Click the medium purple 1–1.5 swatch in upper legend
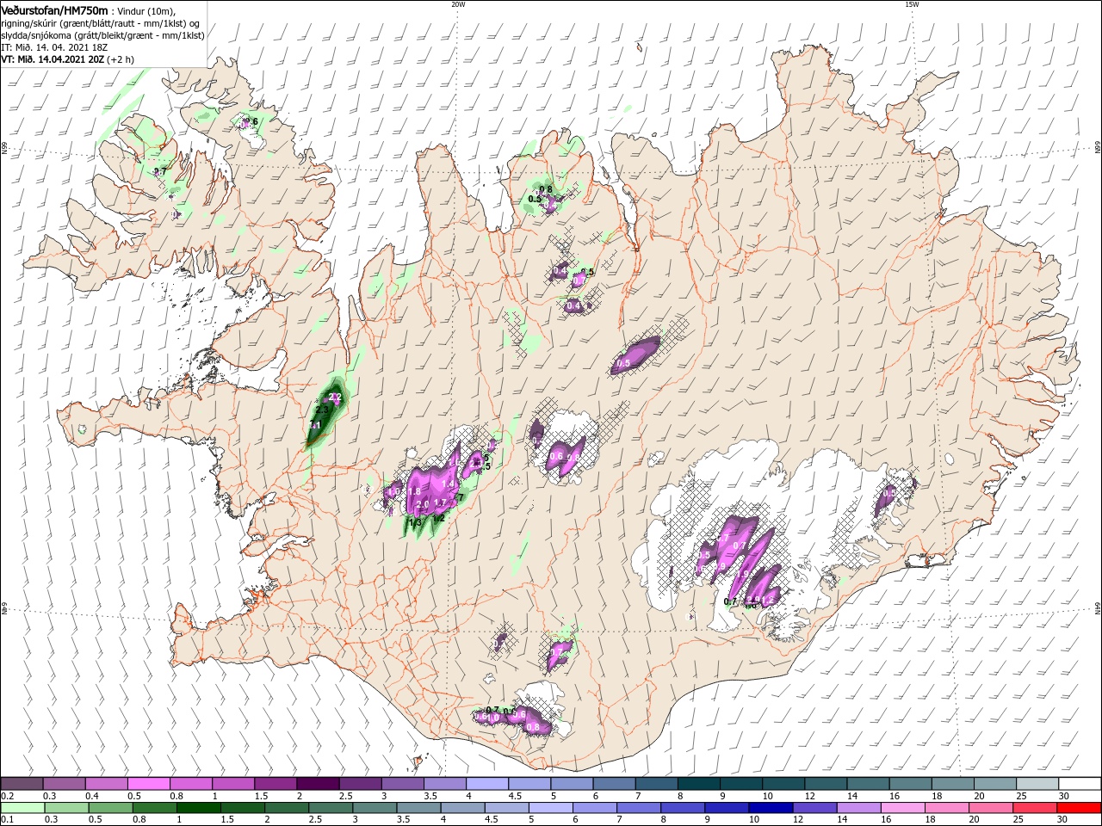1102x826 pixels. click(234, 784)
